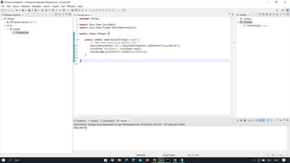The height and width of the screenshot is (163, 290).
Task: Click the Smart Insert status bar entry
Action: coord(169,155)
